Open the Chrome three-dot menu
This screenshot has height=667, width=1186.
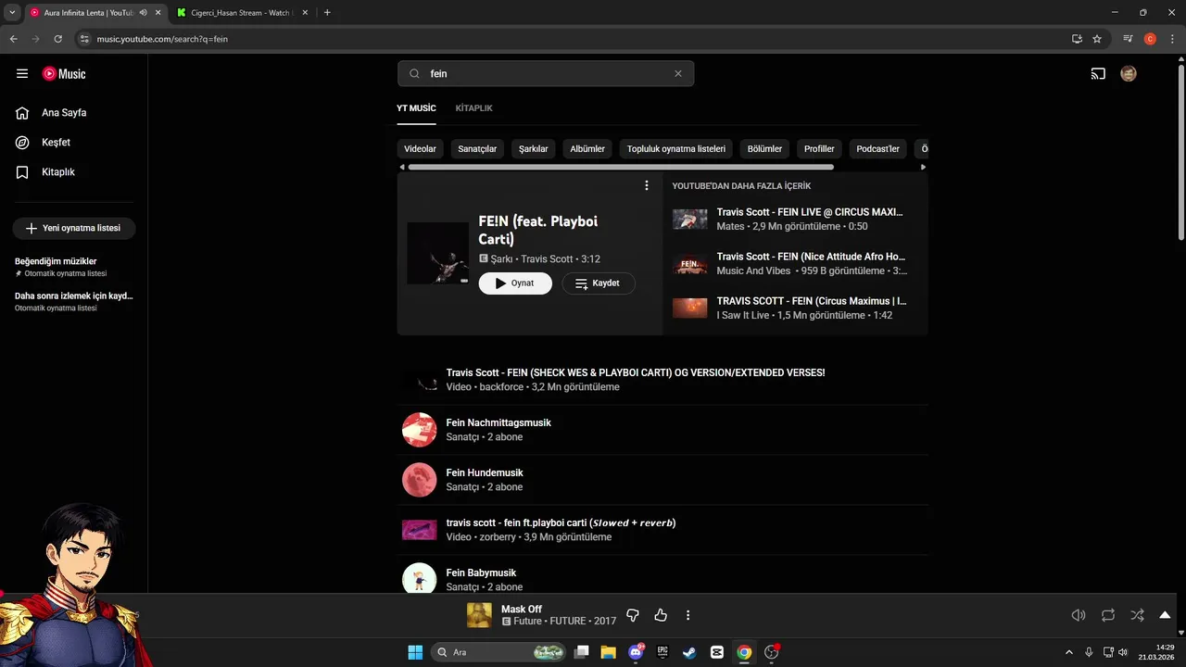pos(1172,39)
